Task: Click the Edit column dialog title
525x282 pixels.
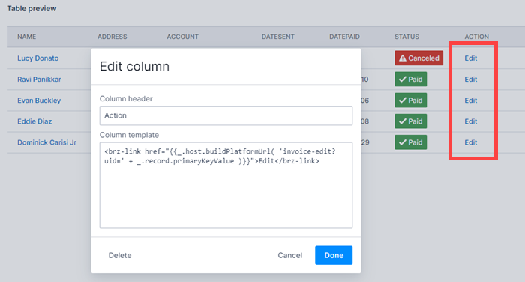Action: click(134, 66)
